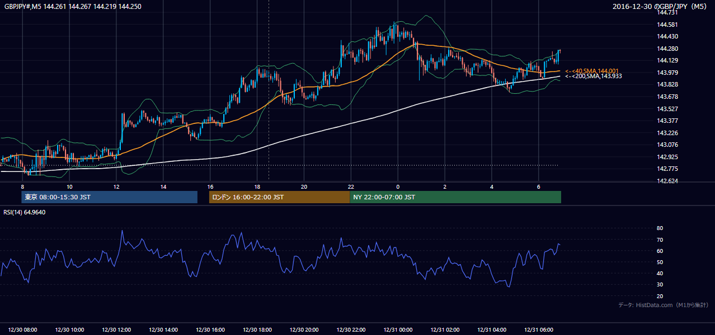Click RSI level 30 axis label
The height and width of the screenshot is (335, 715).
coord(660,285)
